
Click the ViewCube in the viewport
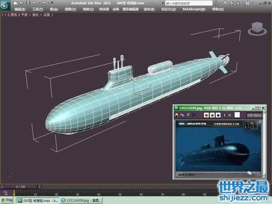(256, 30)
